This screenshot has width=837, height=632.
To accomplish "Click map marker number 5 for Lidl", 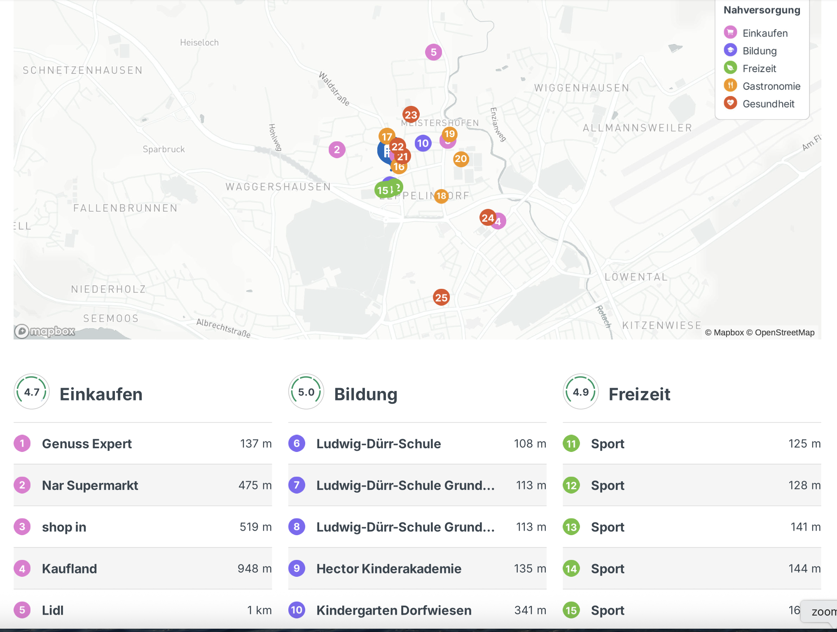I will [433, 52].
